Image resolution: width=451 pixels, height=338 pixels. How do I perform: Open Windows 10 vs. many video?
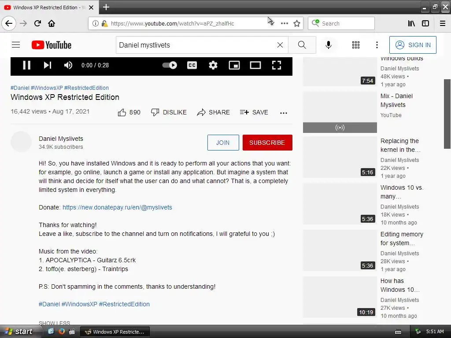(402, 192)
